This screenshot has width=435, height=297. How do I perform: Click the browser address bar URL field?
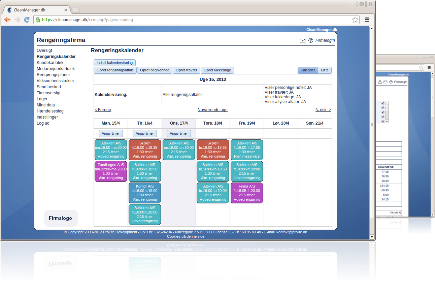[x=195, y=20]
